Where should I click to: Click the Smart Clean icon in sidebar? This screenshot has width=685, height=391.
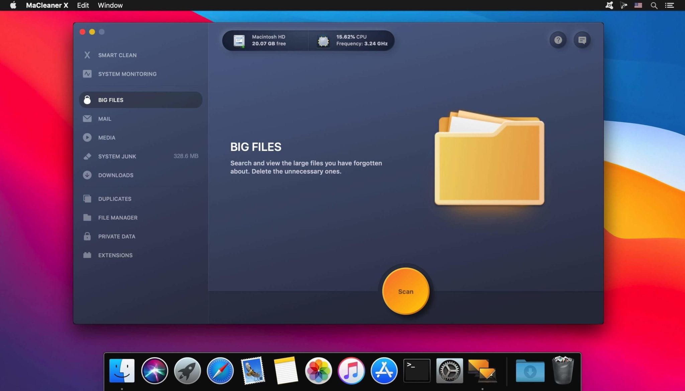(87, 55)
